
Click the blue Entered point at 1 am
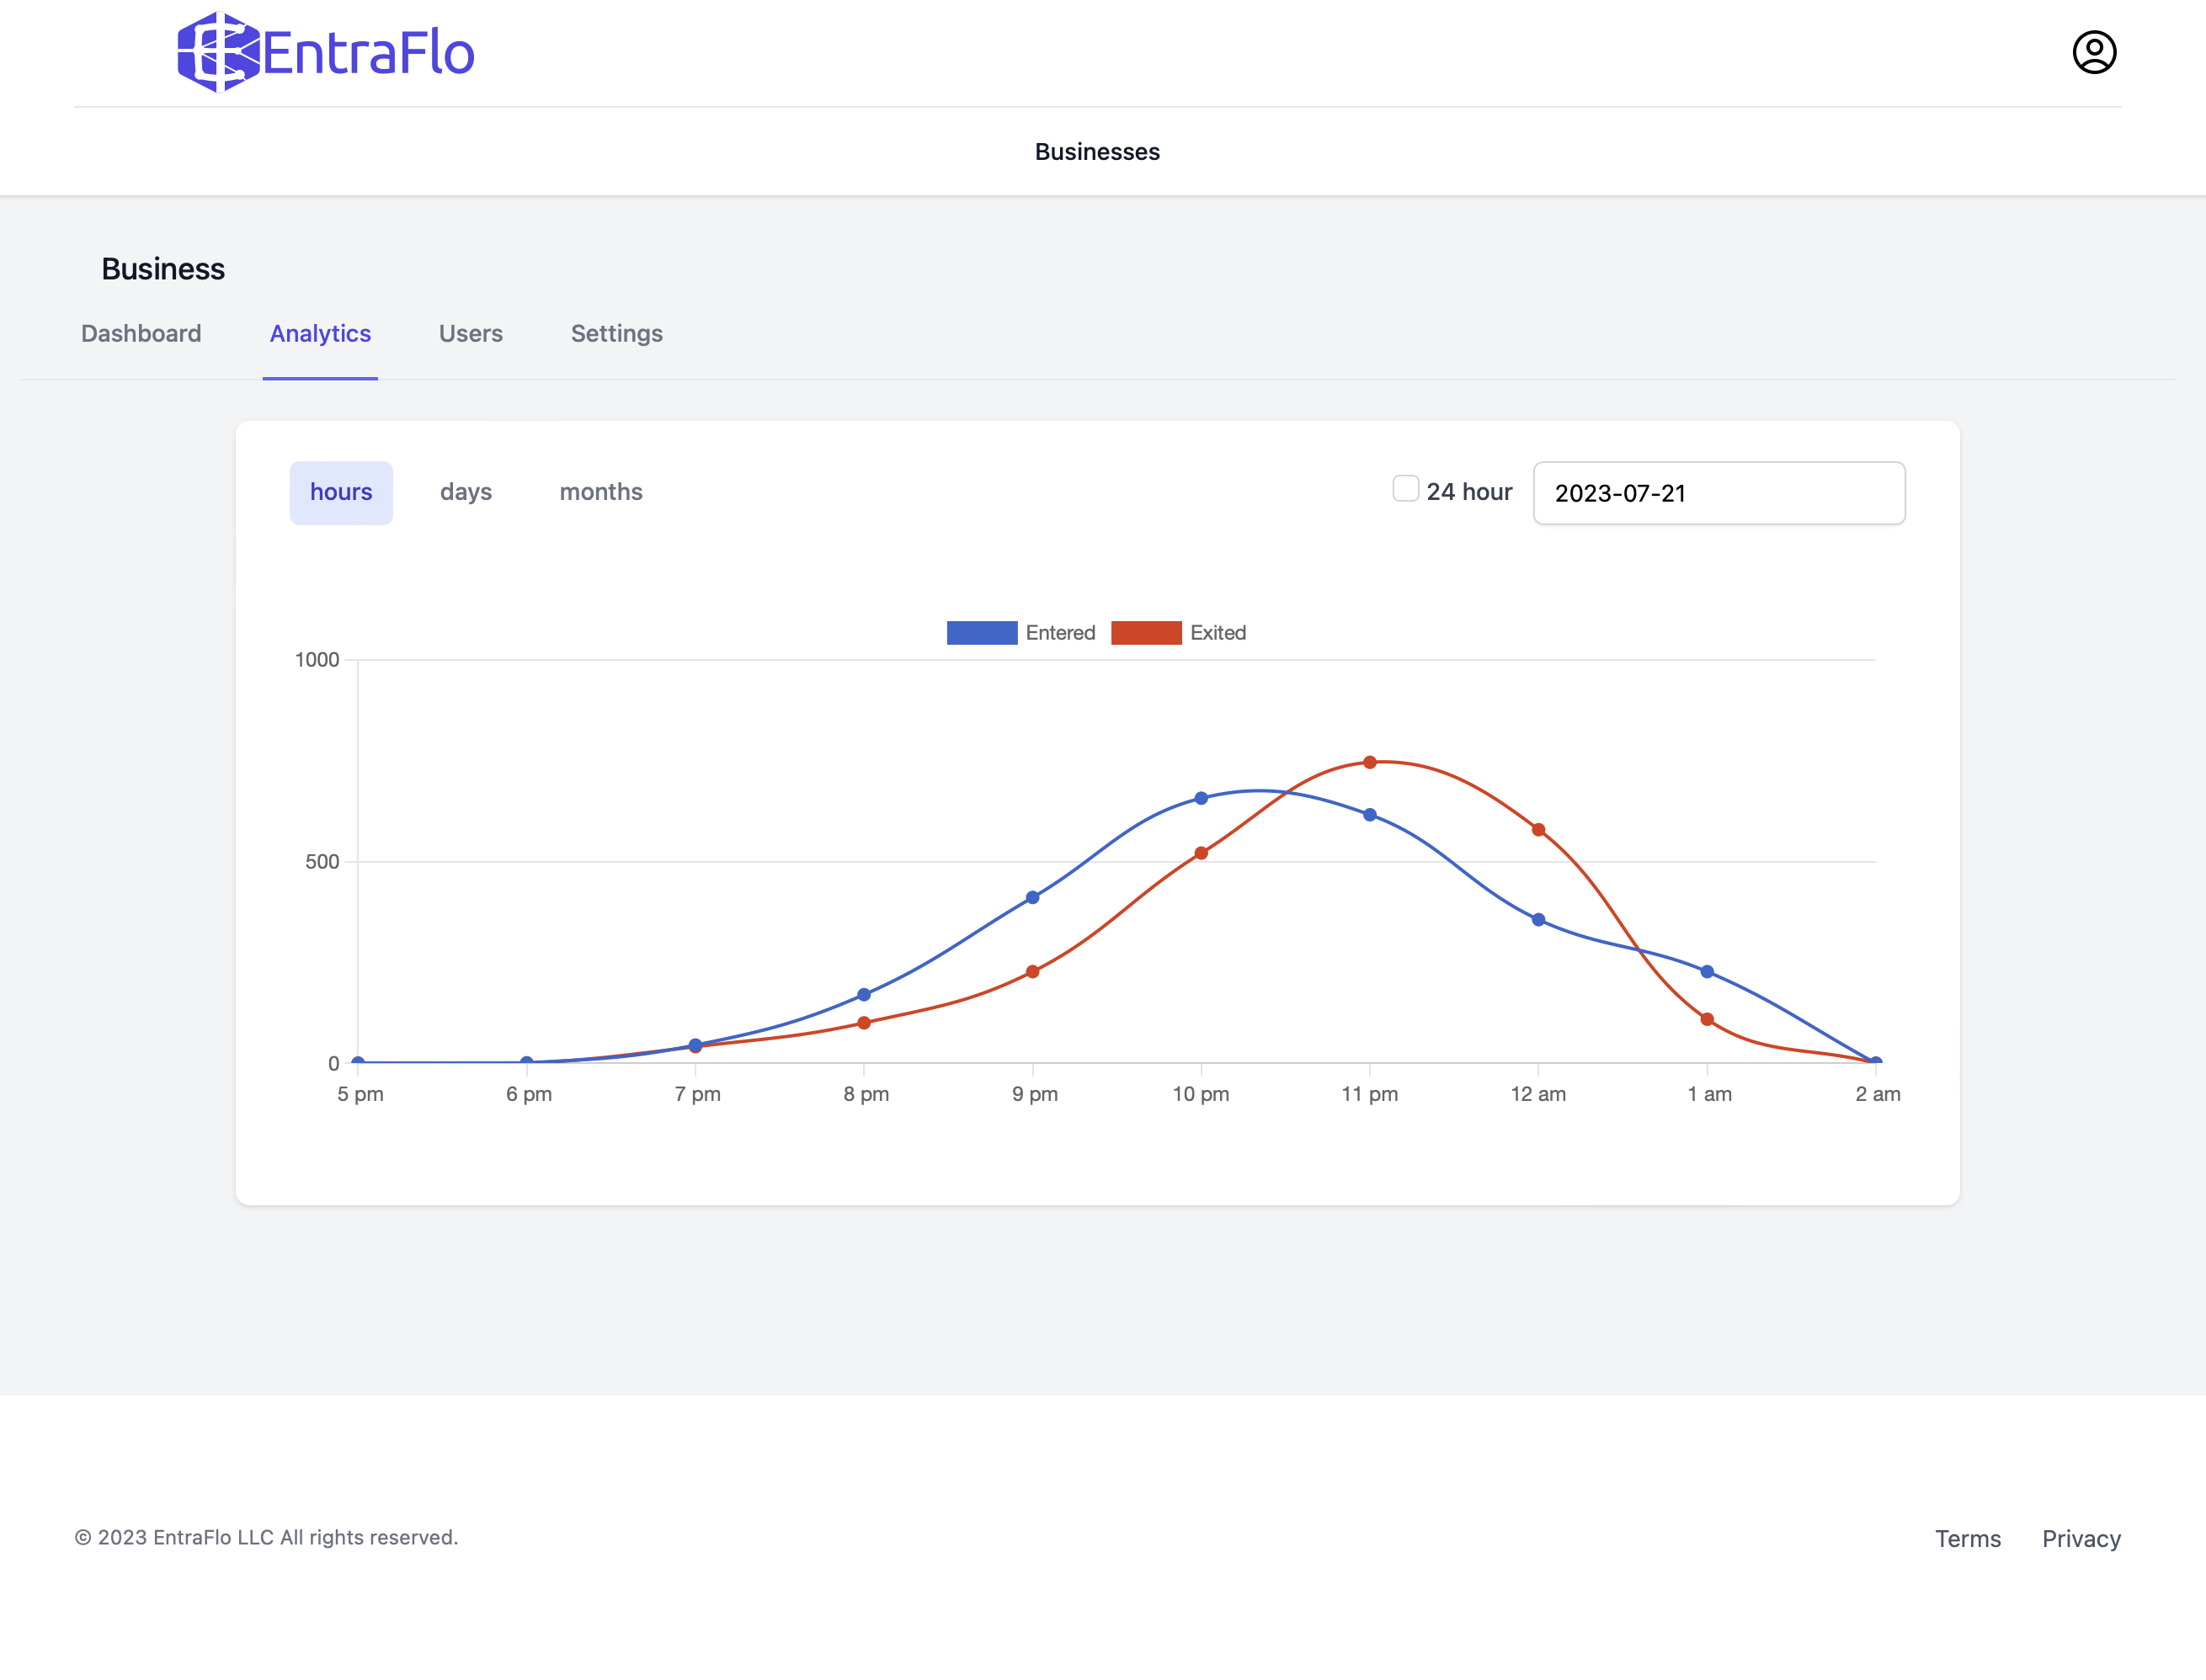(1707, 972)
